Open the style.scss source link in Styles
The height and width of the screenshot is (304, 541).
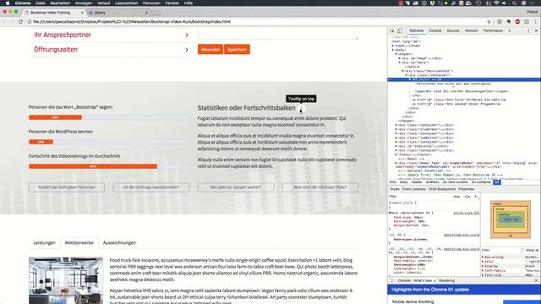[x=466, y=213]
